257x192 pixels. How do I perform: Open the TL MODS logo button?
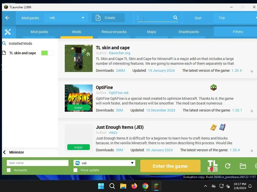coord(213,166)
